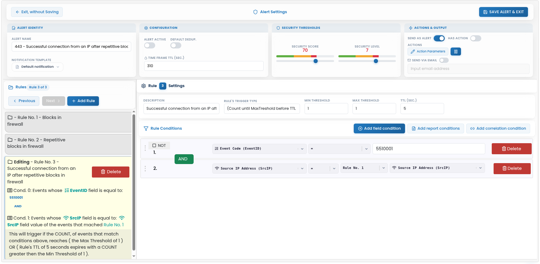Toggle the Alert Active switch
The image size is (540, 264).
[x=150, y=45]
